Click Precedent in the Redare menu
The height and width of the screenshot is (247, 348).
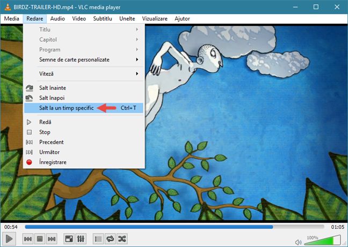[x=84, y=142]
